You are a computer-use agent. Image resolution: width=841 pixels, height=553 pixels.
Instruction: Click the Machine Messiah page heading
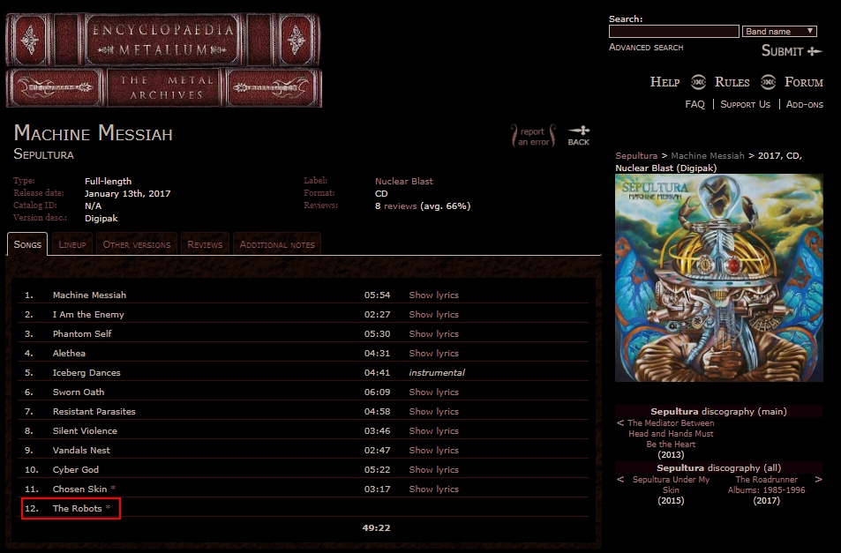(94, 133)
